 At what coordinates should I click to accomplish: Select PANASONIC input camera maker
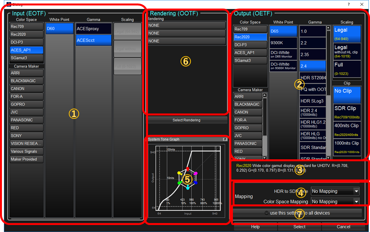[26, 120]
